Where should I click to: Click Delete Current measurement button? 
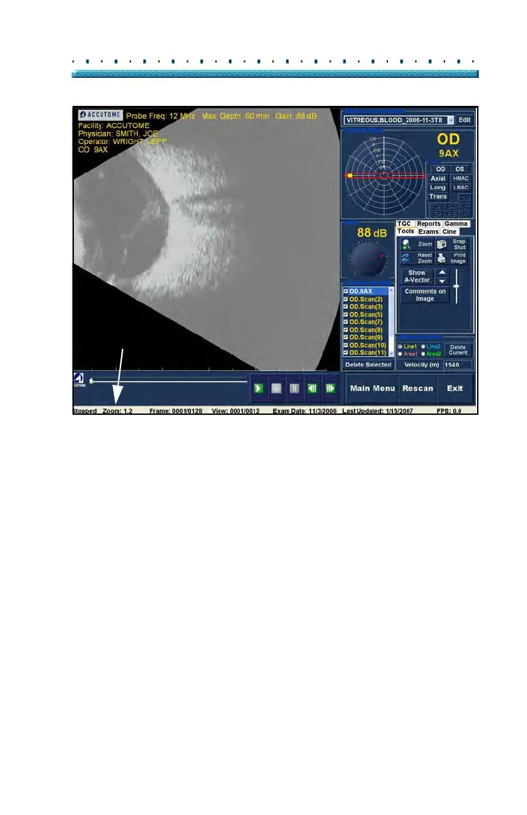458,350
